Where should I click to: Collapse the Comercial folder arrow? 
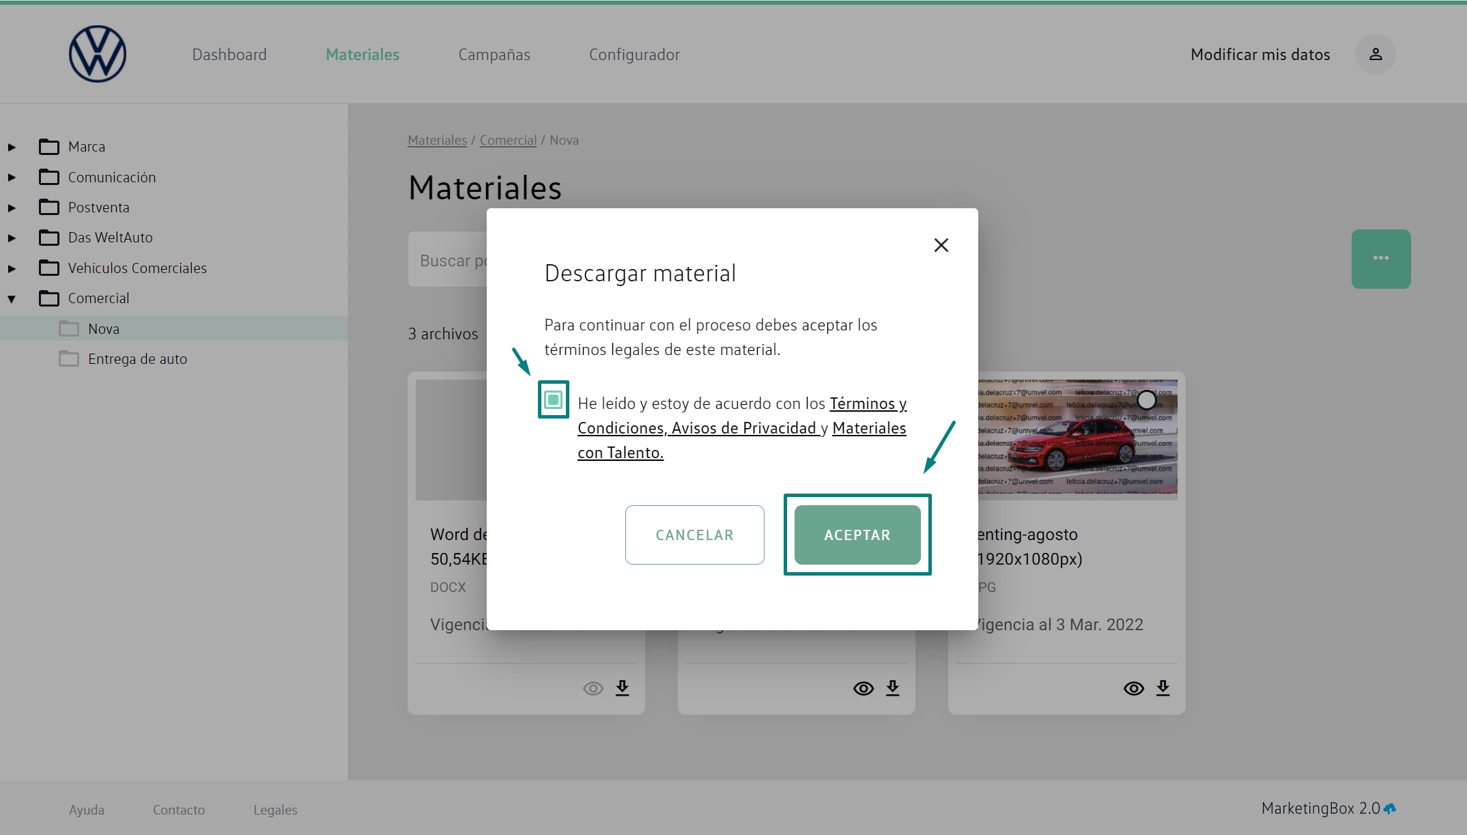12,298
